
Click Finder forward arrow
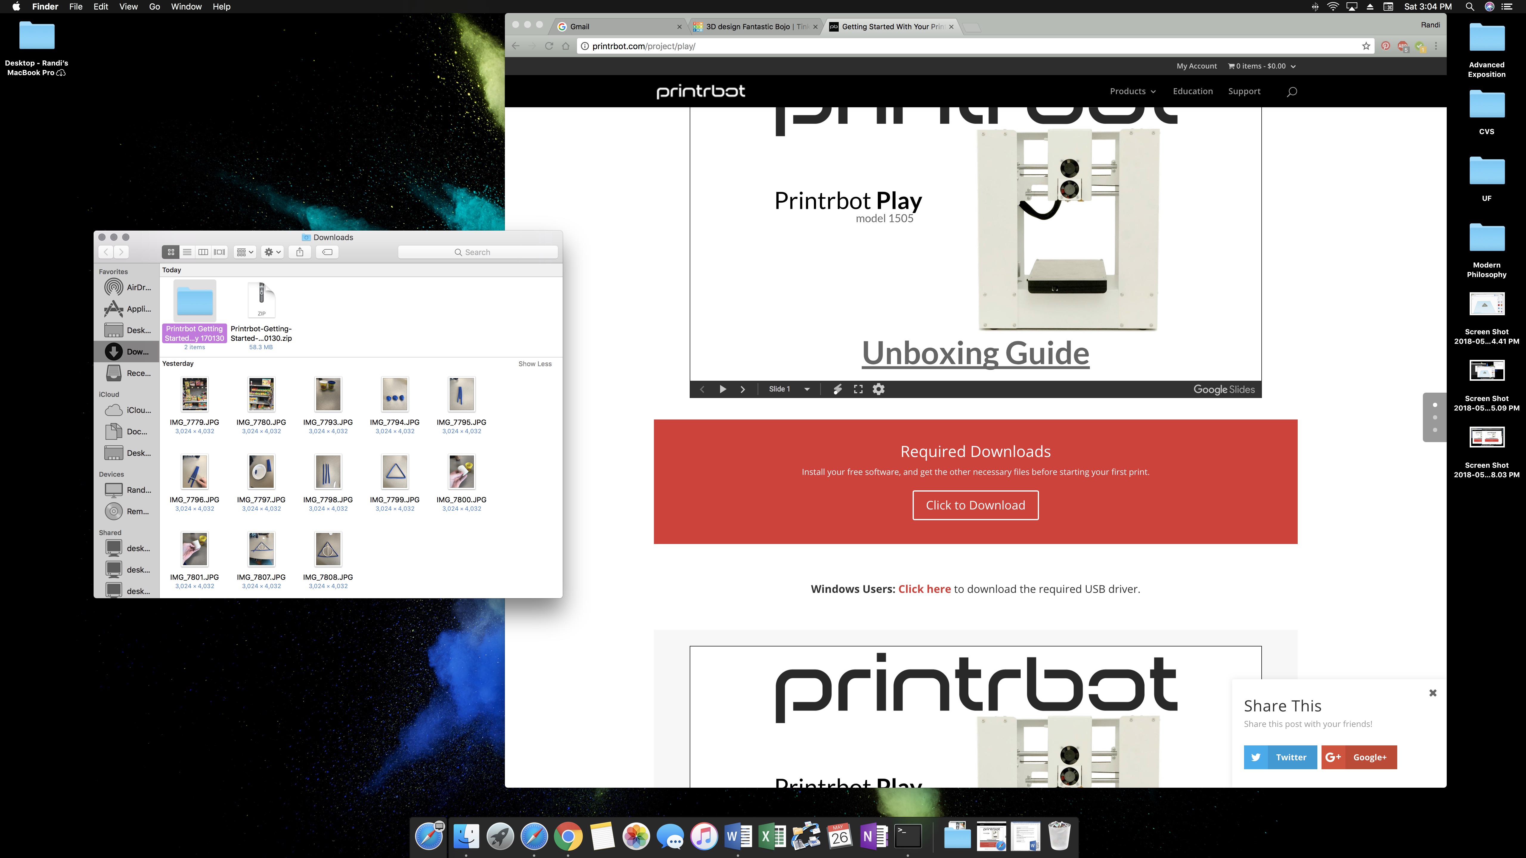121,252
